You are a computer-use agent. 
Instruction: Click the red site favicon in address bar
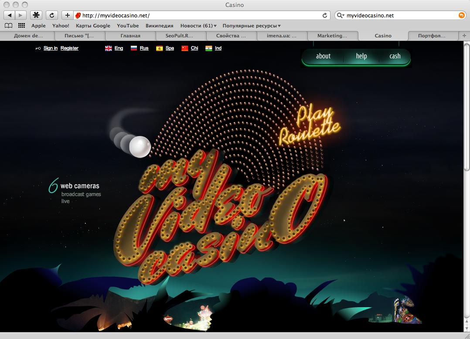pyautogui.click(x=78, y=15)
